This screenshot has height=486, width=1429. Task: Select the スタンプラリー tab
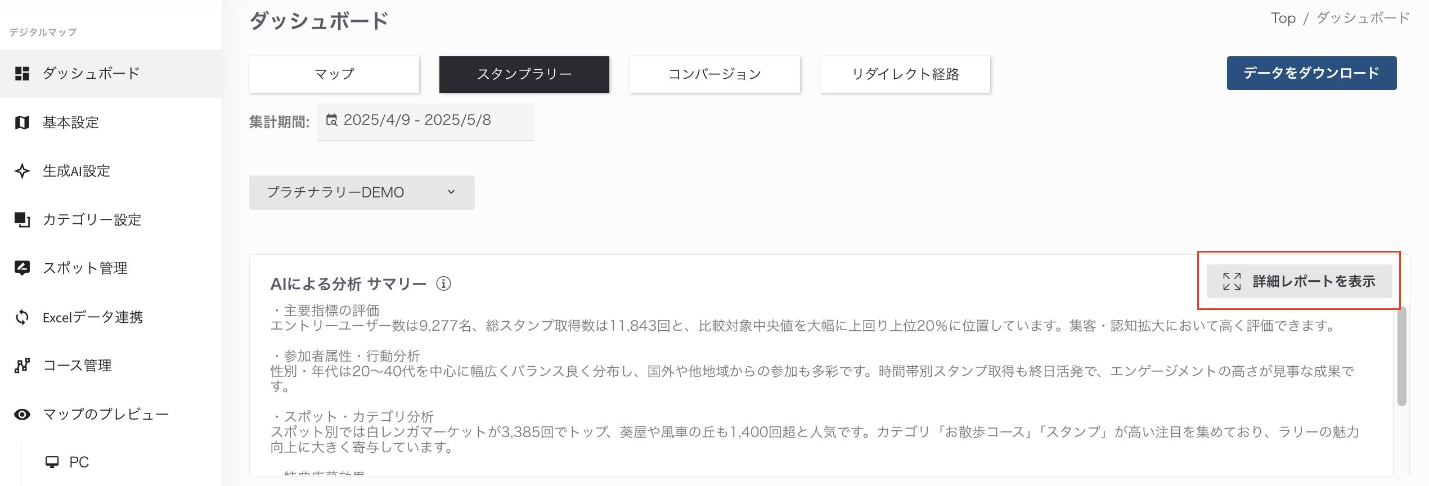coord(524,74)
